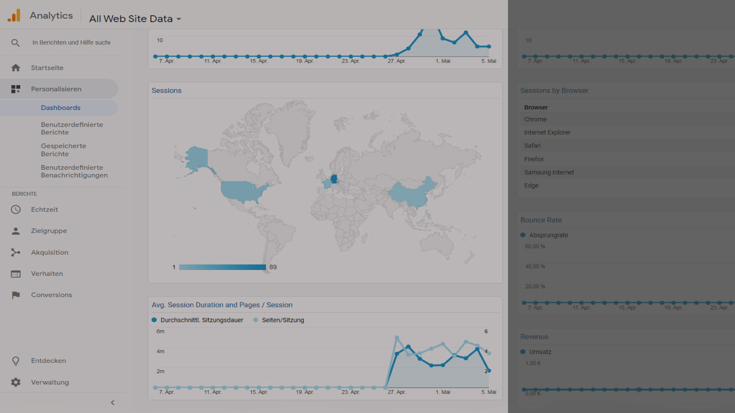
Task: Open the Sessions widget title link
Action: pyautogui.click(x=167, y=91)
